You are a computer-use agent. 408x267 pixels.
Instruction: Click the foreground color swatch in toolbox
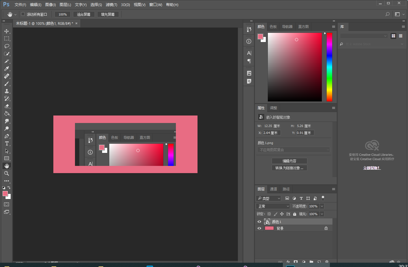coord(5,194)
